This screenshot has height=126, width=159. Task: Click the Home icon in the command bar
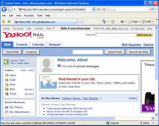point(104,21)
